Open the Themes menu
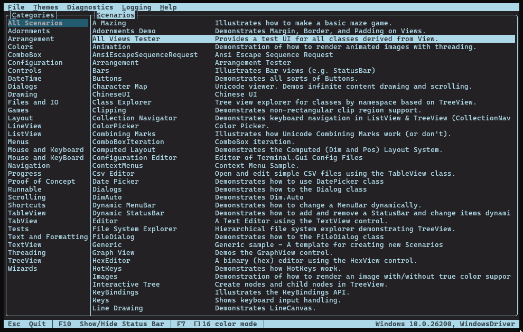Image resolution: width=523 pixels, height=332 pixels. point(45,7)
